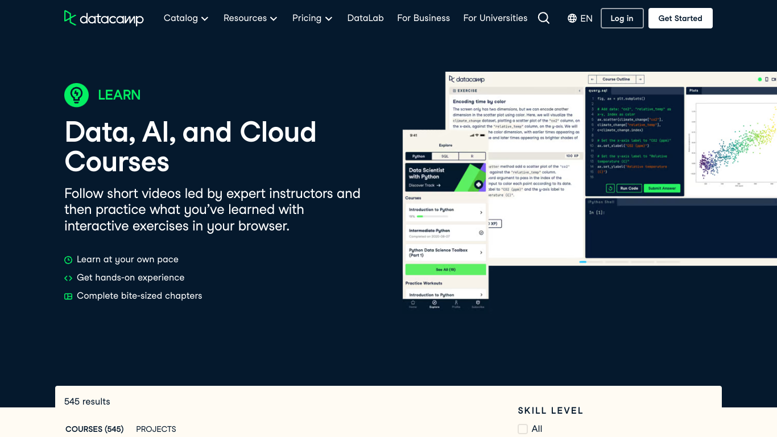Image resolution: width=777 pixels, height=437 pixels.
Task: Click the hero course preview image
Action: coord(589,191)
